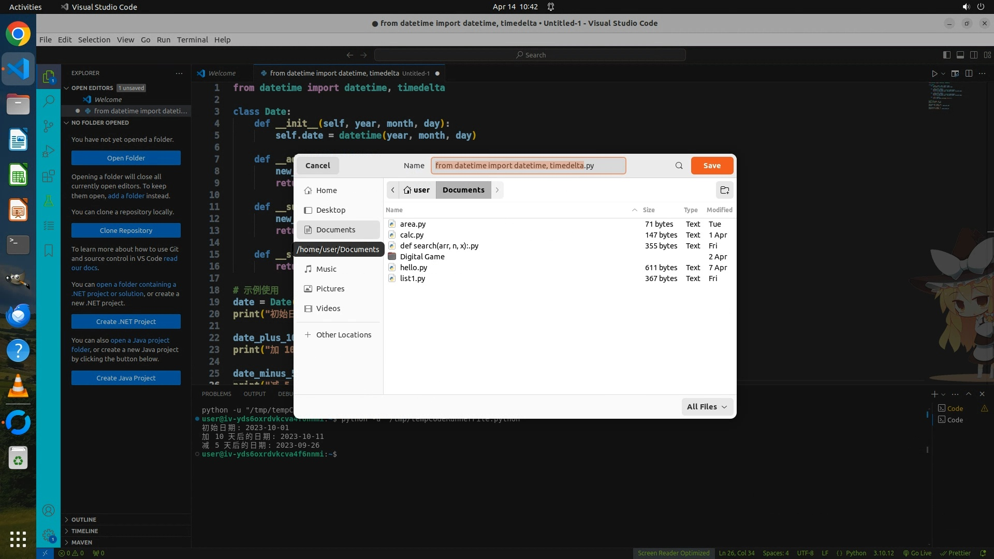Expand the TIMELINE section
Viewport: 994px width, 559px height.
pyautogui.click(x=84, y=531)
